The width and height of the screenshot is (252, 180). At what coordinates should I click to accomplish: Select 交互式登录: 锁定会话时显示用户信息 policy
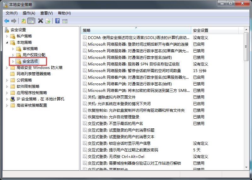pos(119,143)
